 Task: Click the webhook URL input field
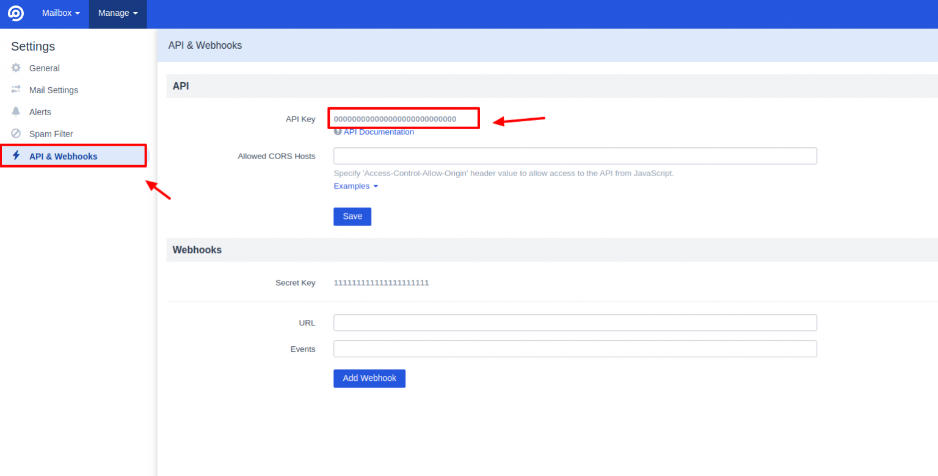pos(574,322)
